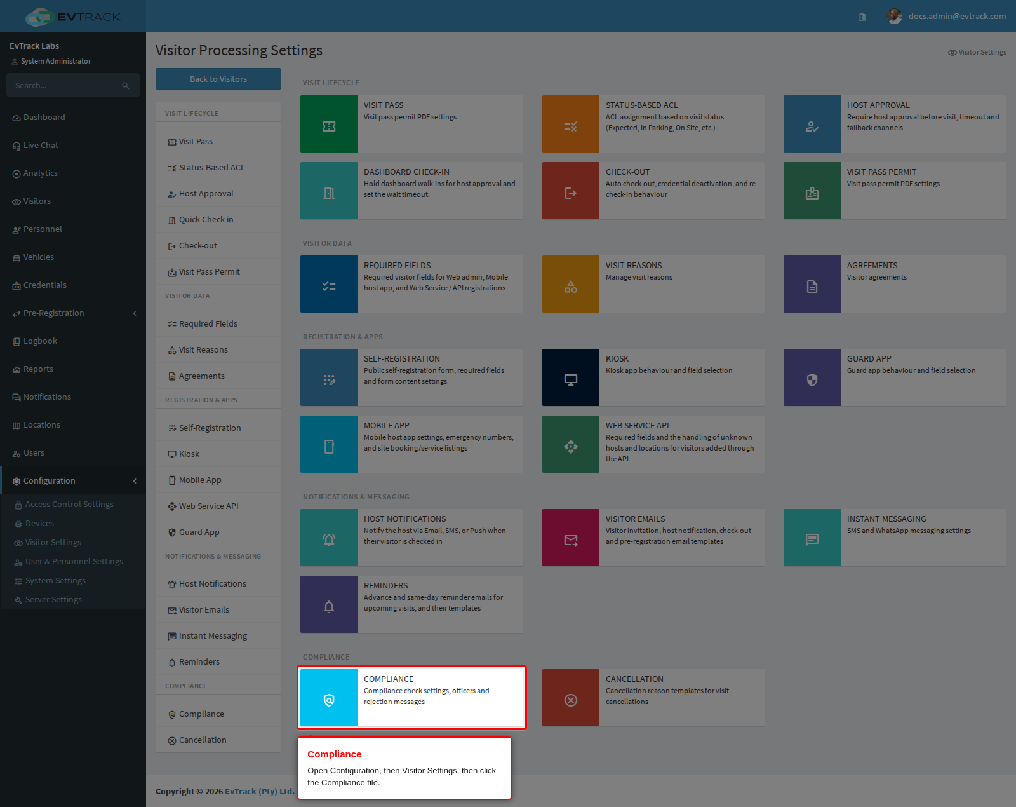Open Reports in the sidebar
Viewport: 1016px width, 807px height.
[x=73, y=369]
